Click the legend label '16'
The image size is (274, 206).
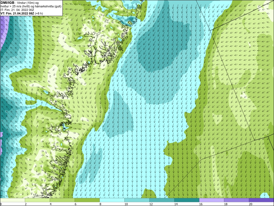201,204
